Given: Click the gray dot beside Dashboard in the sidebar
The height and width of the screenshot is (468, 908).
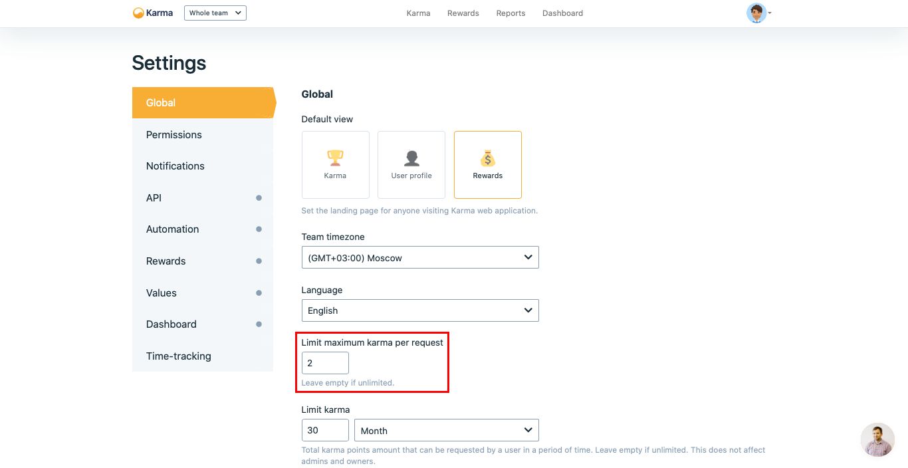Looking at the screenshot, I should [259, 324].
